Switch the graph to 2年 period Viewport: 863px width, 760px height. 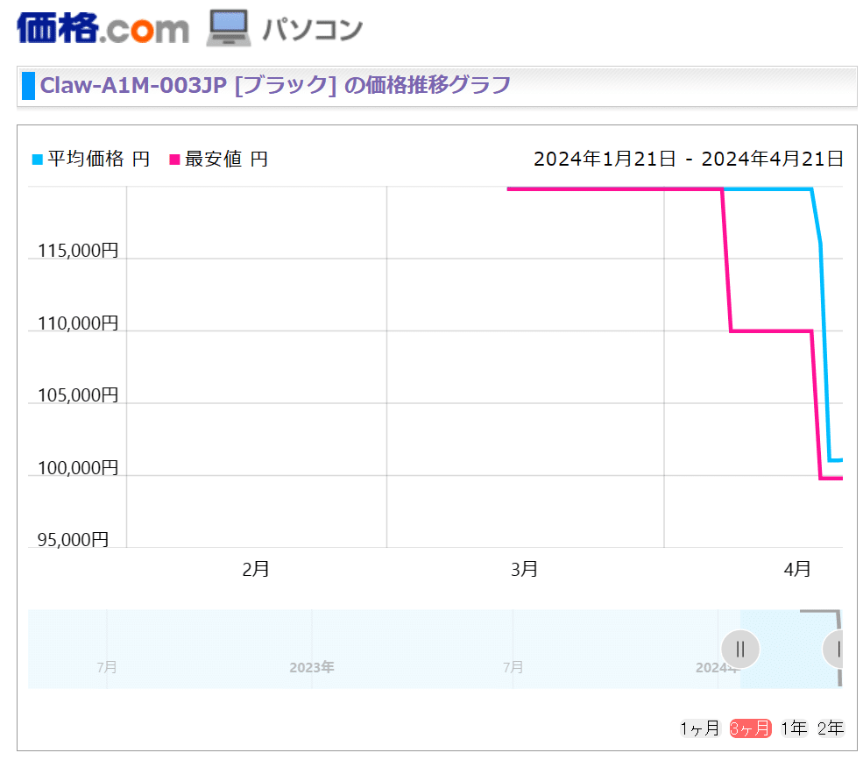[830, 728]
